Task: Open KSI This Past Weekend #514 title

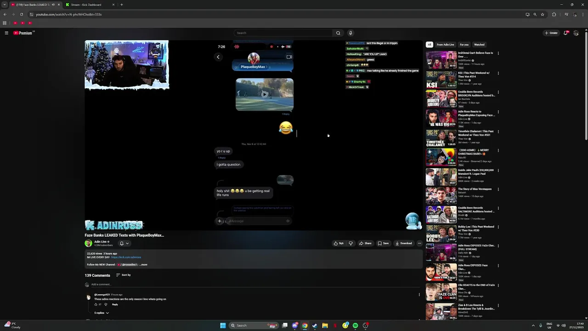Action: pos(474,74)
